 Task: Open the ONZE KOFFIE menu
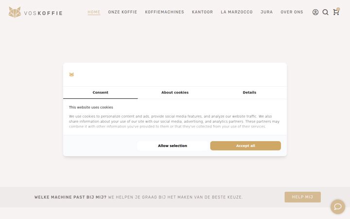point(122,12)
